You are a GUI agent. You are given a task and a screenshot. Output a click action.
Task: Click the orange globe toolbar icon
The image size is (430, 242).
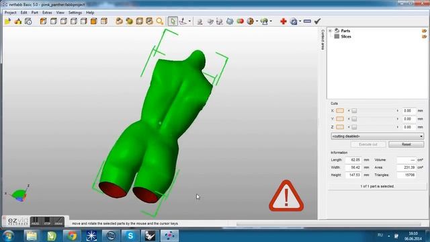click(250, 21)
